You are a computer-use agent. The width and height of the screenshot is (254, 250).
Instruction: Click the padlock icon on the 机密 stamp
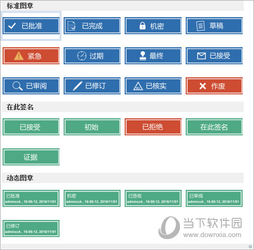coord(142,25)
